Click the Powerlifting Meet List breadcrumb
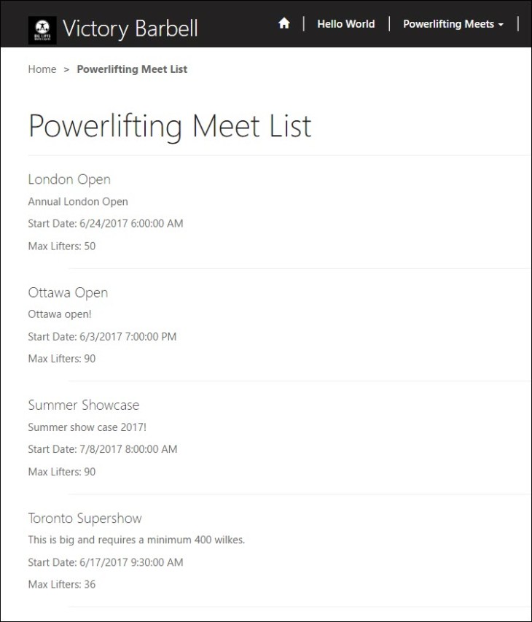Screen dimensions: 532x622 [x=132, y=69]
